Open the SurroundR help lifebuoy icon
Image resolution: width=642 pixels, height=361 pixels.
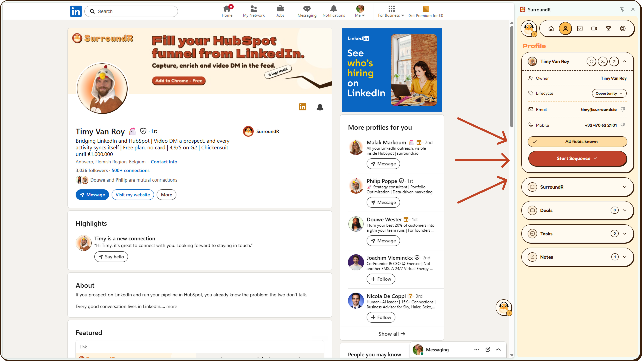(x=623, y=29)
